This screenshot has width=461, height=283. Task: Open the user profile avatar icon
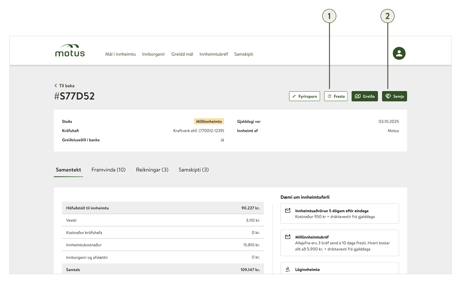399,53
